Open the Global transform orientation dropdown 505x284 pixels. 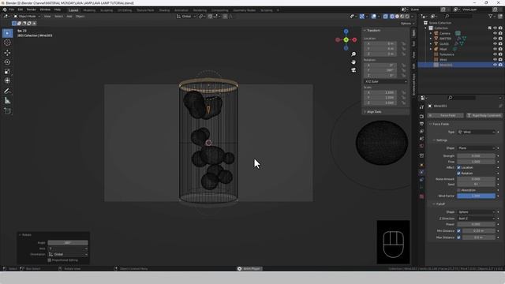pyautogui.click(x=186, y=16)
